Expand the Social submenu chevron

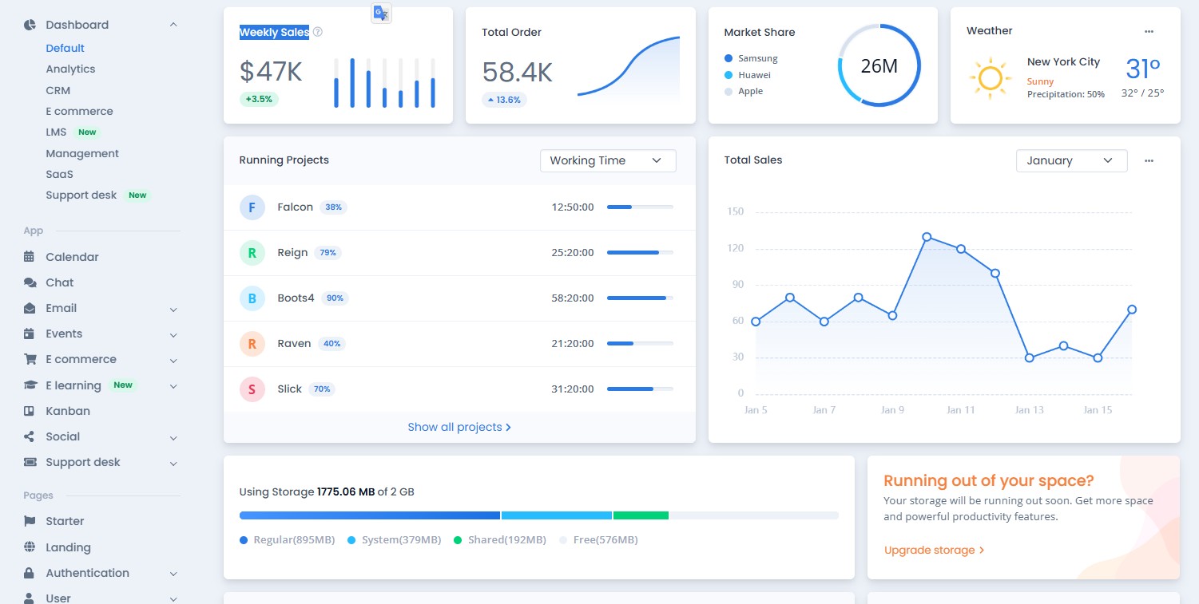coord(173,437)
